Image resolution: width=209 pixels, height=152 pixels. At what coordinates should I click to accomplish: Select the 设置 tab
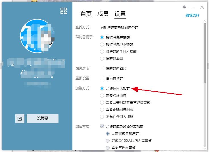(120, 14)
